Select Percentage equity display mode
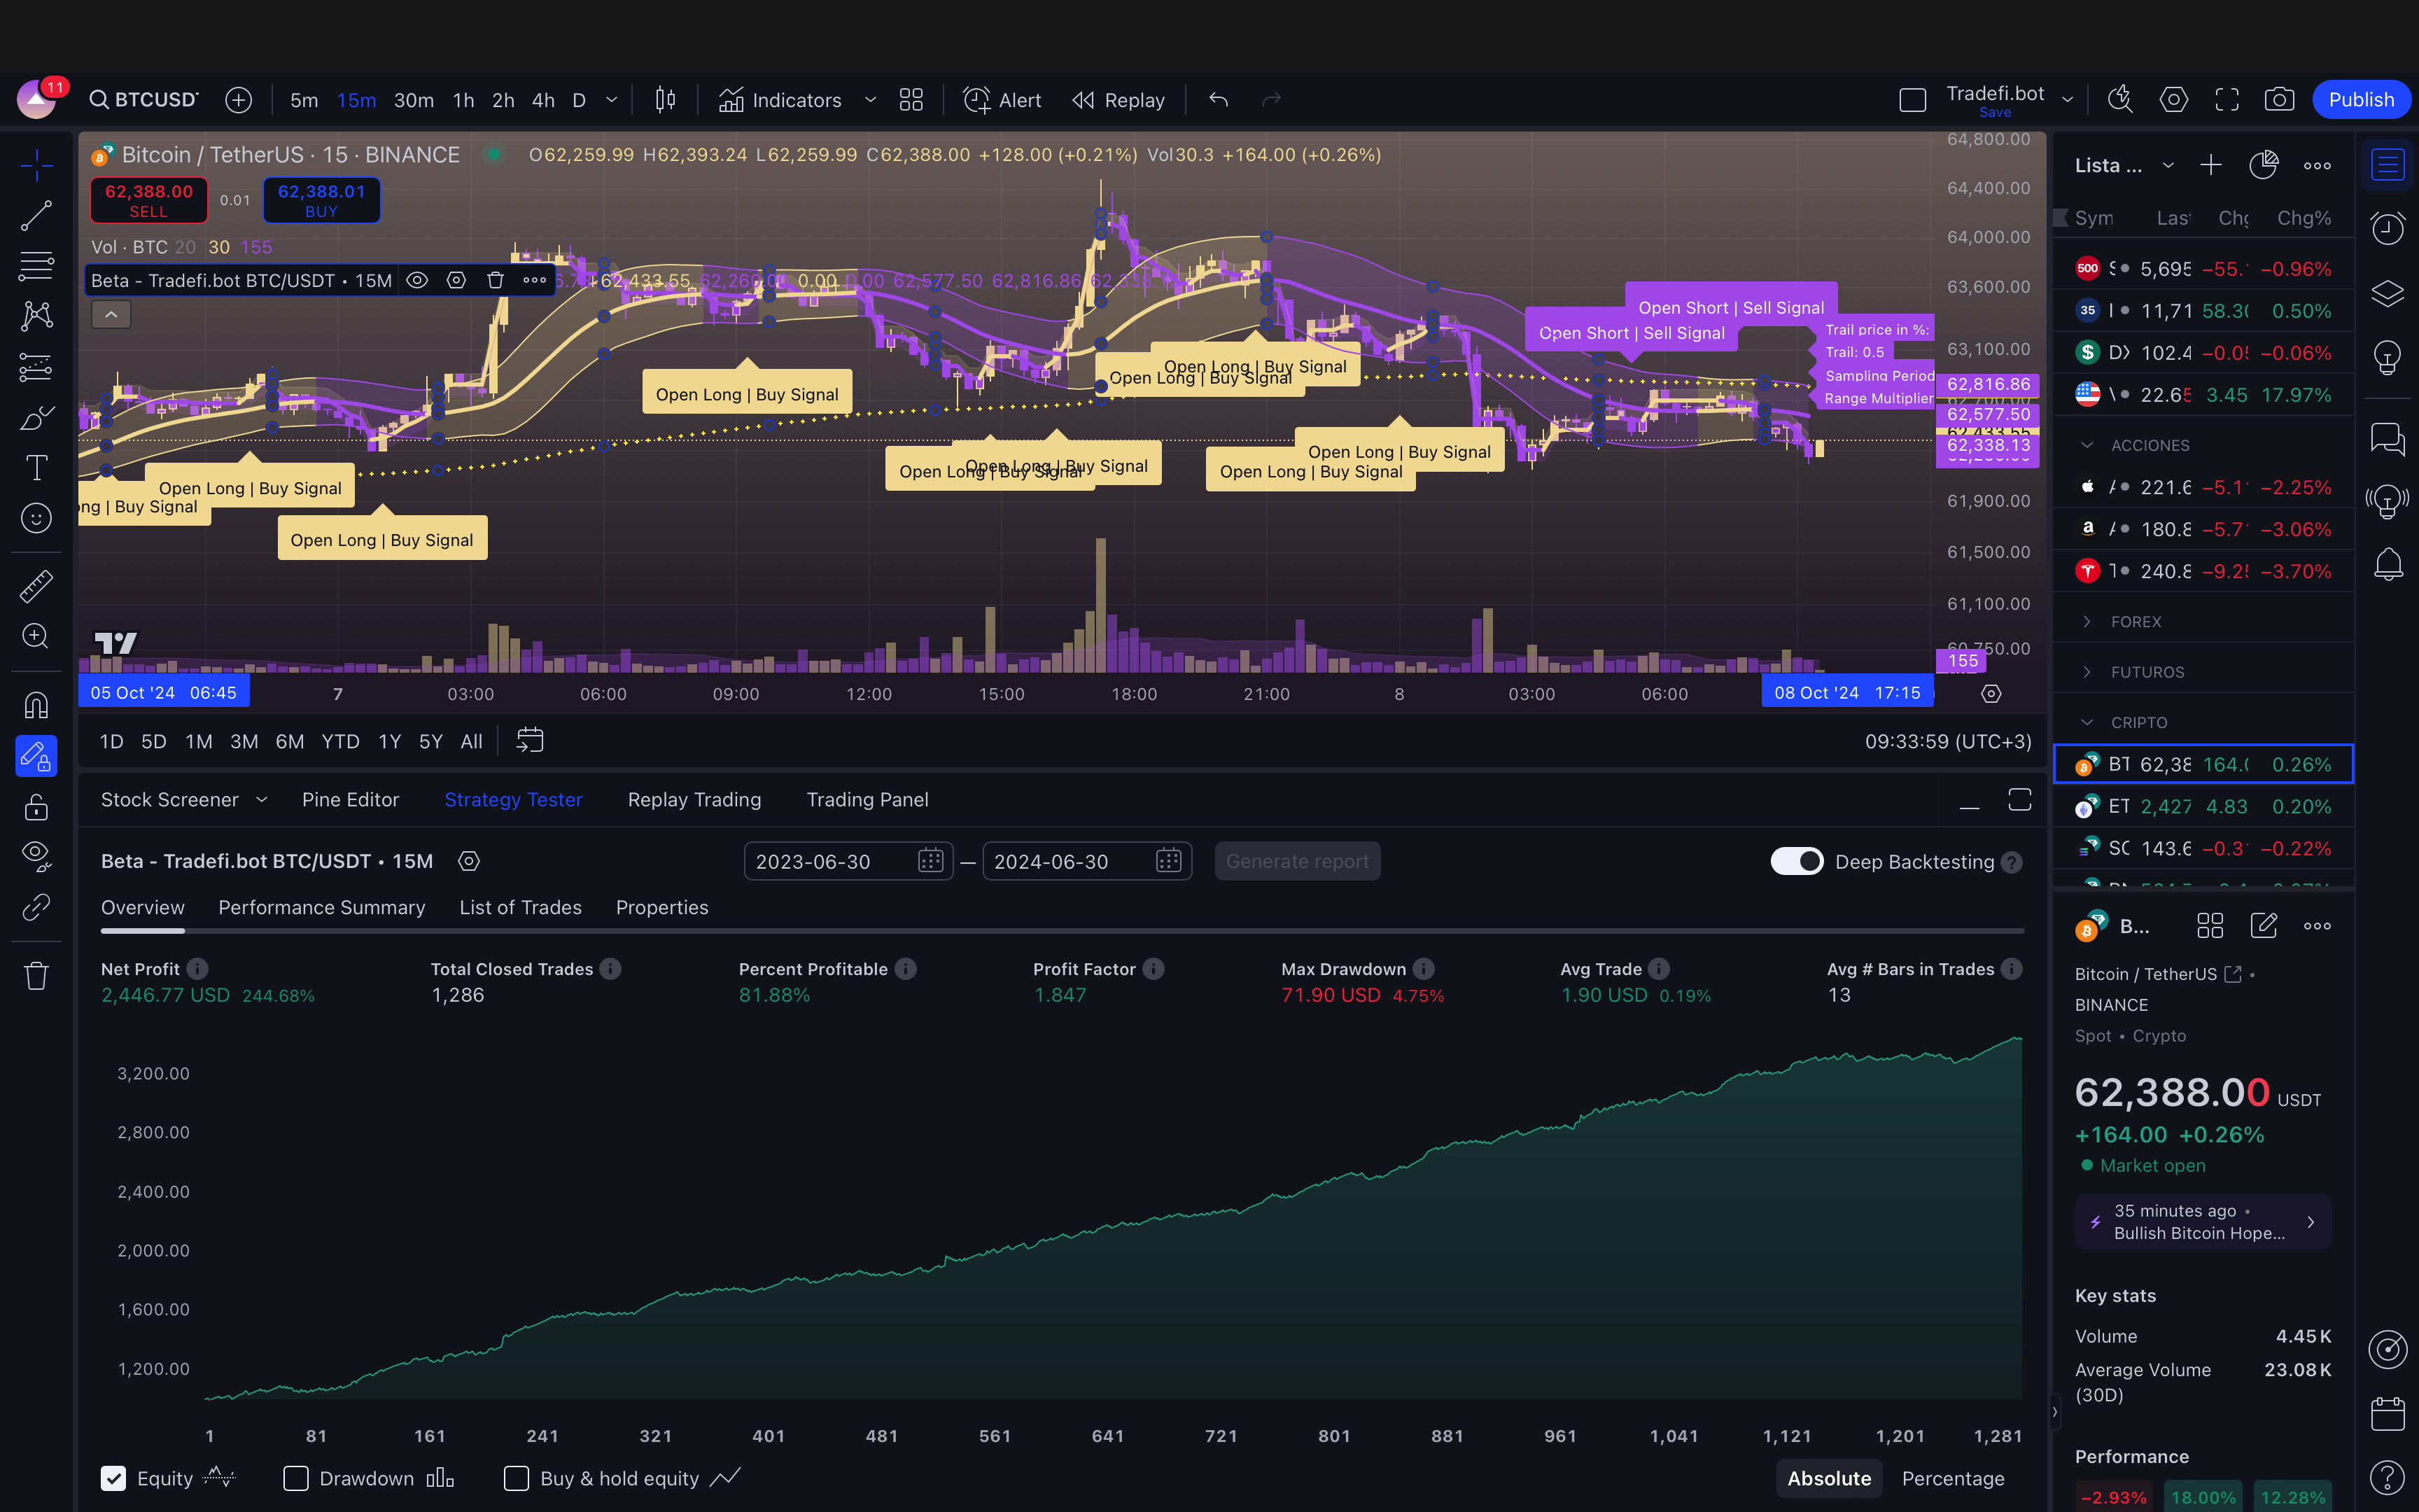 [1952, 1478]
